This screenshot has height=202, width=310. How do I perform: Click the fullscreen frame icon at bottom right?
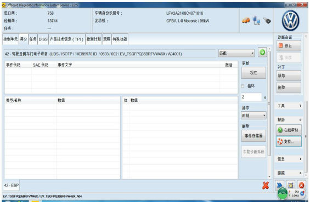tap(290, 185)
